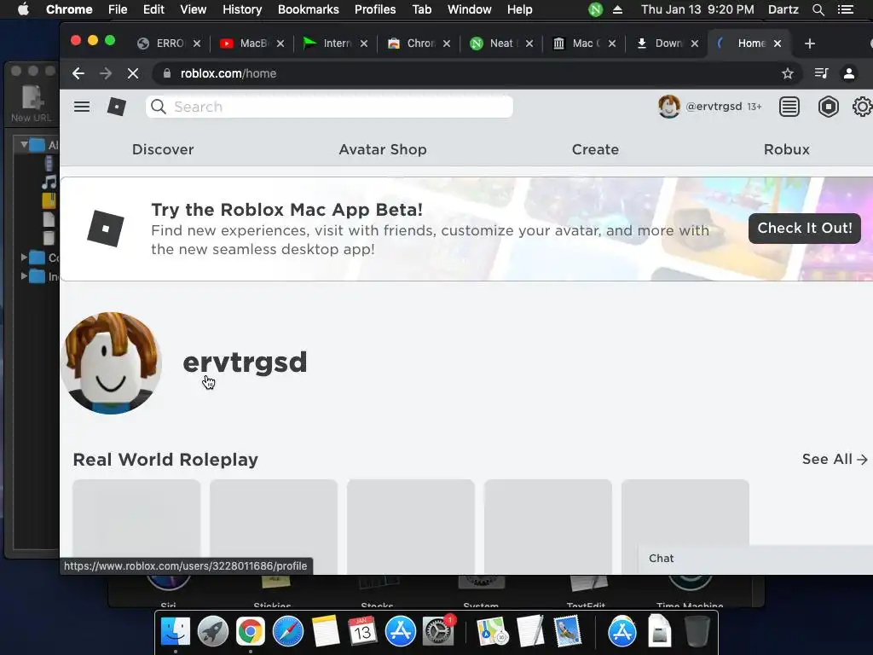873x655 pixels.
Task: Click New URL icon in background window
Action: pyautogui.click(x=32, y=103)
